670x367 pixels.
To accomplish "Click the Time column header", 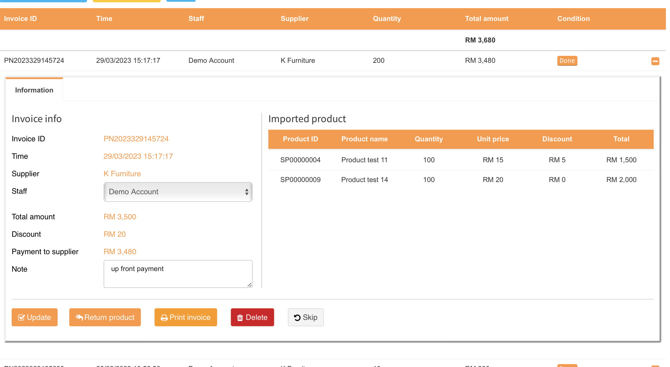I will click(x=104, y=19).
